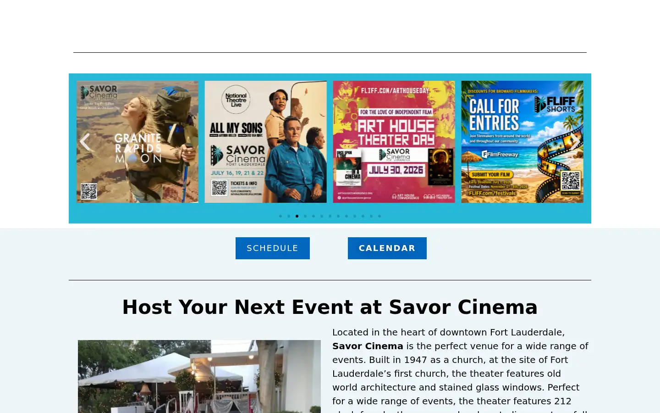Open the All My Sons poster slide
660x413 pixels.
click(266, 142)
